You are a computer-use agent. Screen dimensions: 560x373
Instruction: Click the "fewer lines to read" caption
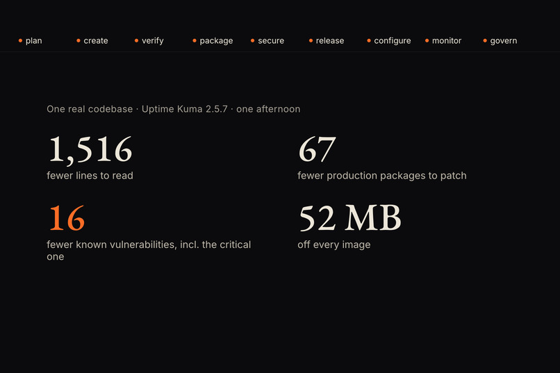[x=90, y=175]
